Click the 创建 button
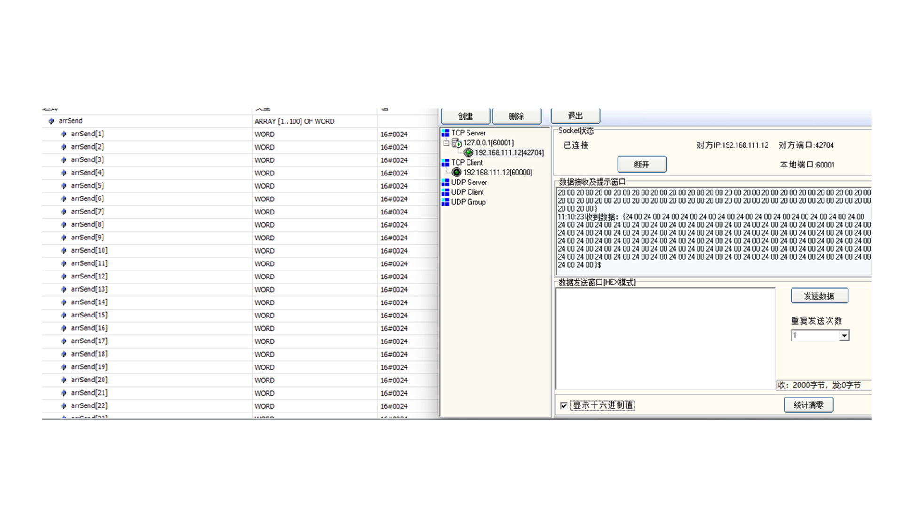Viewport: 903px width, 508px height. (x=465, y=116)
